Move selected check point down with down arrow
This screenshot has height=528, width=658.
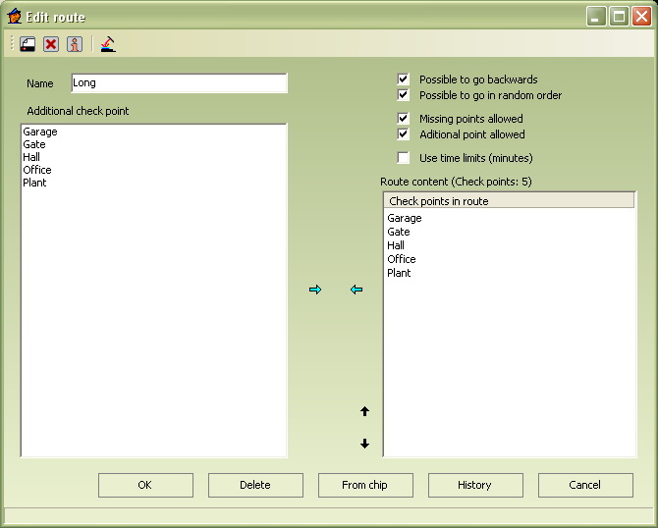coord(364,444)
